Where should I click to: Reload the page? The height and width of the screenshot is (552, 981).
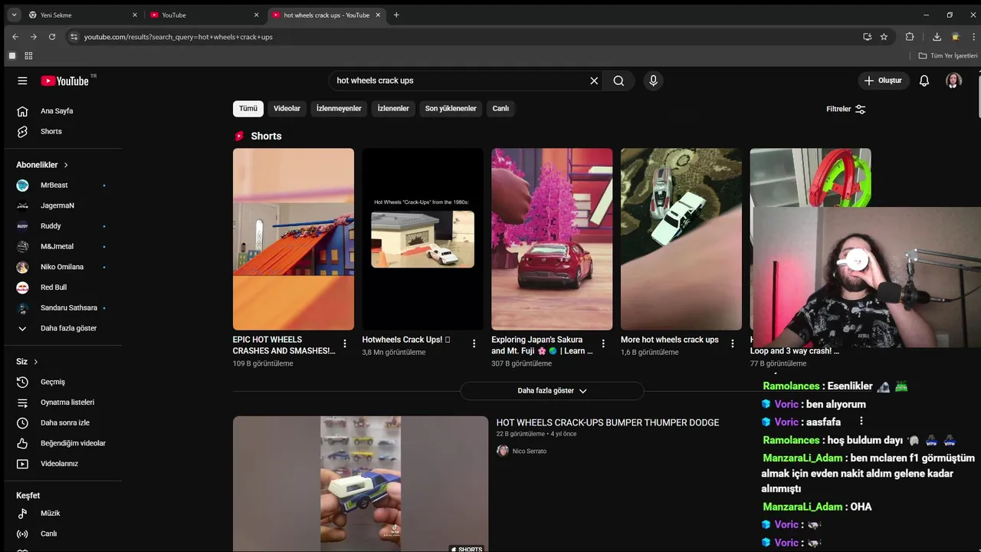pyautogui.click(x=52, y=37)
